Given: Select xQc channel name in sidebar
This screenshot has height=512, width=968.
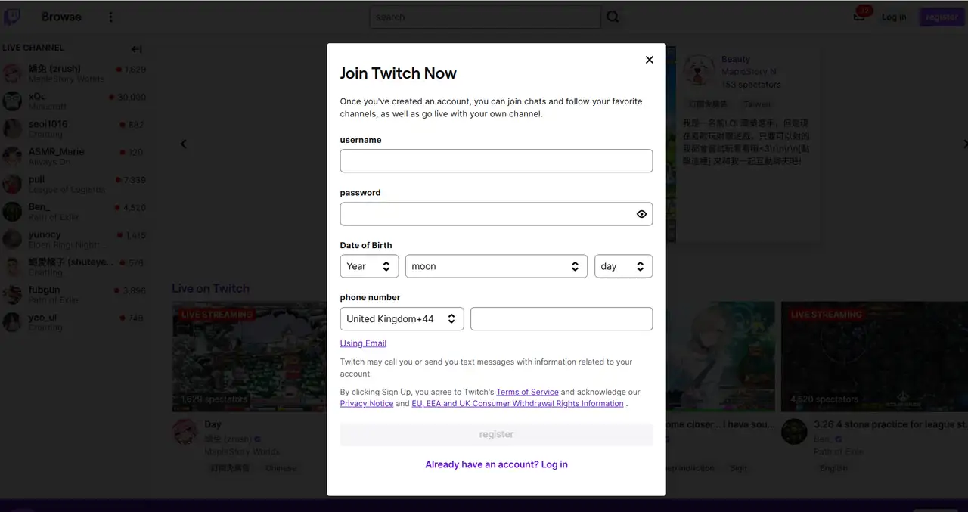Looking at the screenshot, I should [37, 96].
